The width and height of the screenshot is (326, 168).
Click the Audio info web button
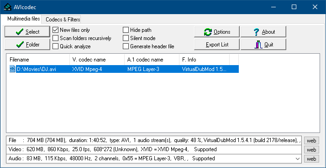tap(311, 159)
